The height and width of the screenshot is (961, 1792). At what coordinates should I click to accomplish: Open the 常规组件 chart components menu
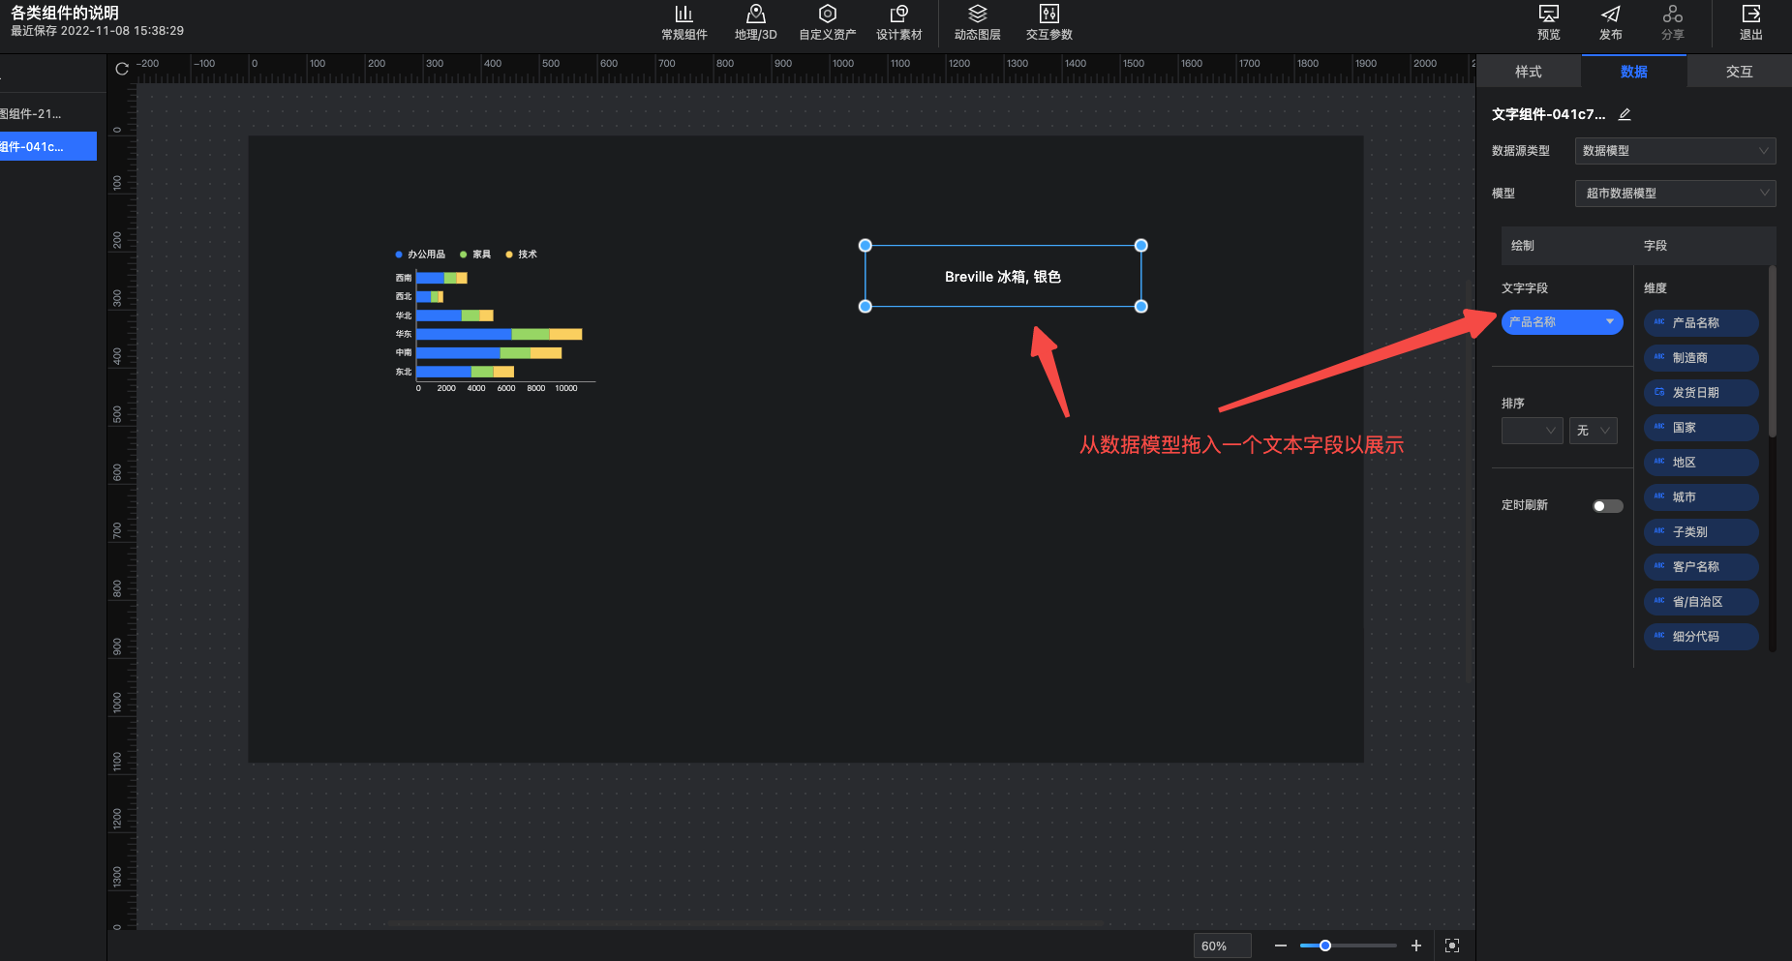tap(683, 22)
